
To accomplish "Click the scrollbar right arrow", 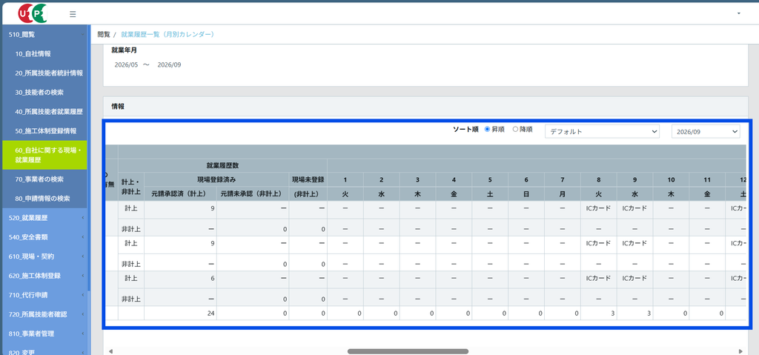I will coord(740,351).
